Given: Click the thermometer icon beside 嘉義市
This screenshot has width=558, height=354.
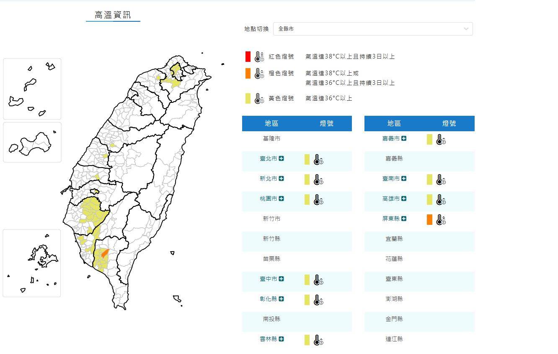Looking at the screenshot, I should pos(441,140).
